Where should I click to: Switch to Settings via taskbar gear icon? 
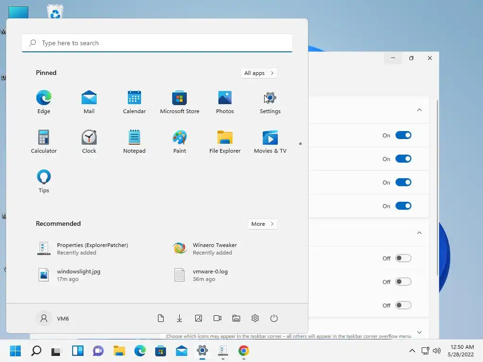click(202, 351)
